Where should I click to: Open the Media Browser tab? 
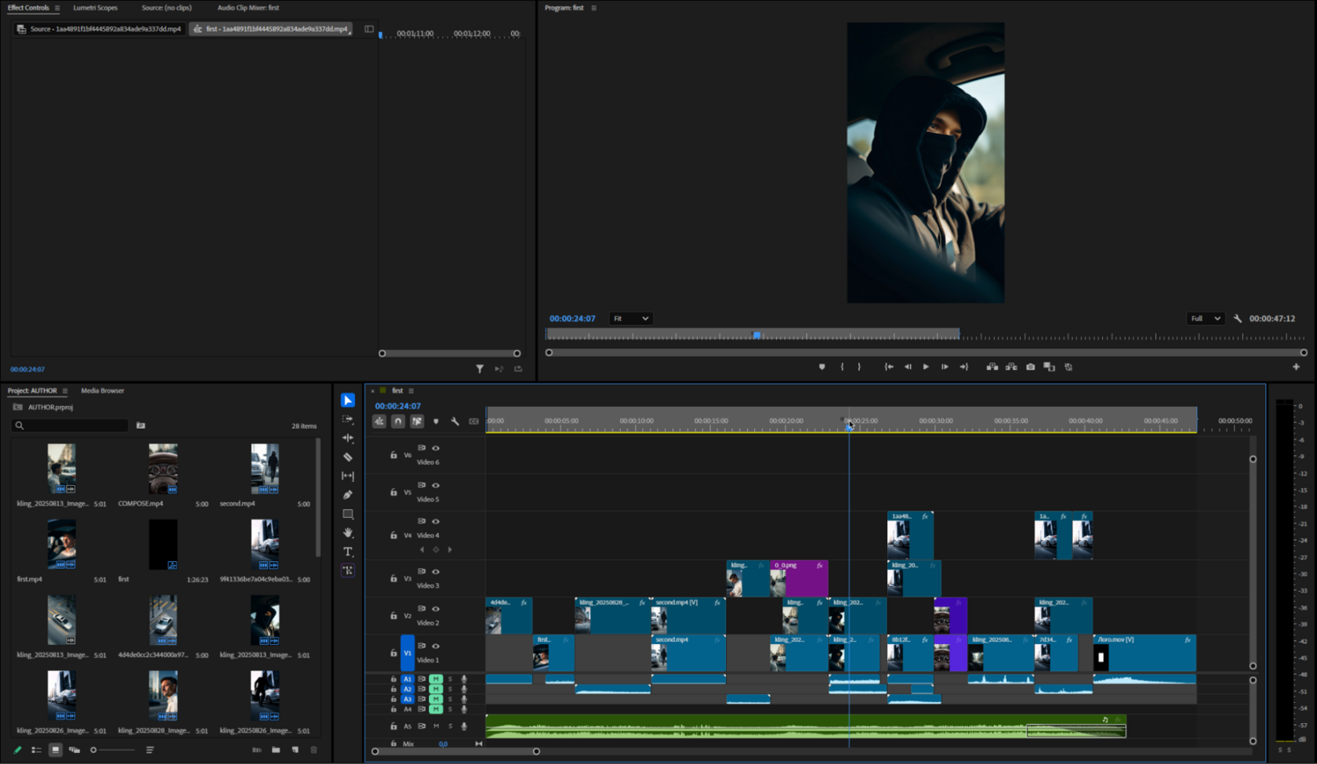coord(103,390)
